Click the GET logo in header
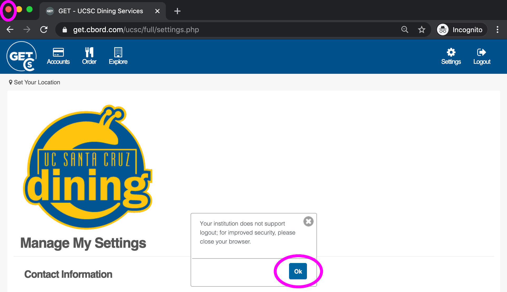507x292 pixels. point(22,56)
